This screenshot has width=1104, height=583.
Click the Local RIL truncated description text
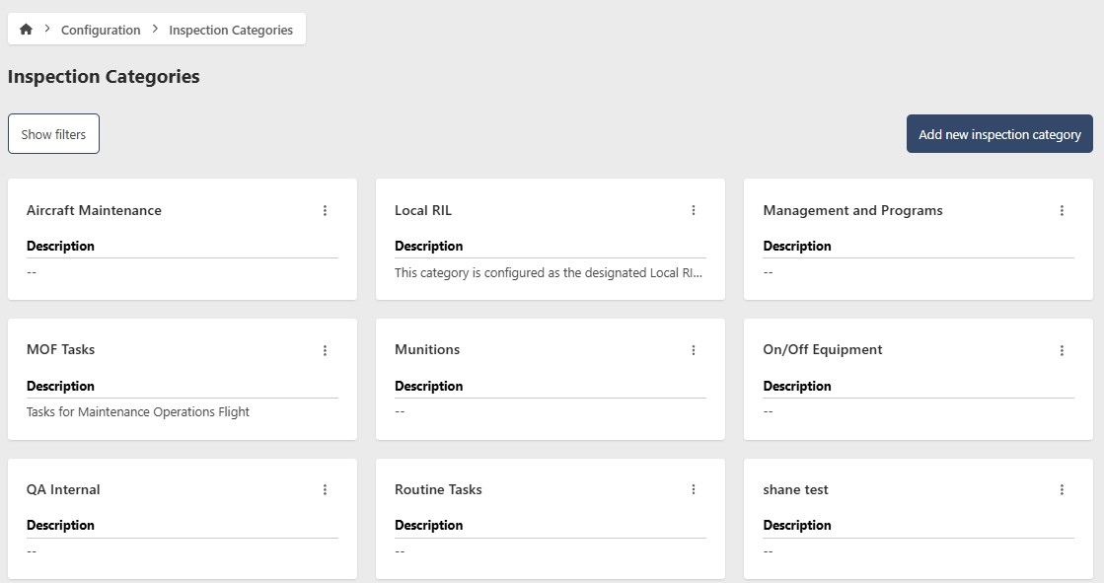550,272
